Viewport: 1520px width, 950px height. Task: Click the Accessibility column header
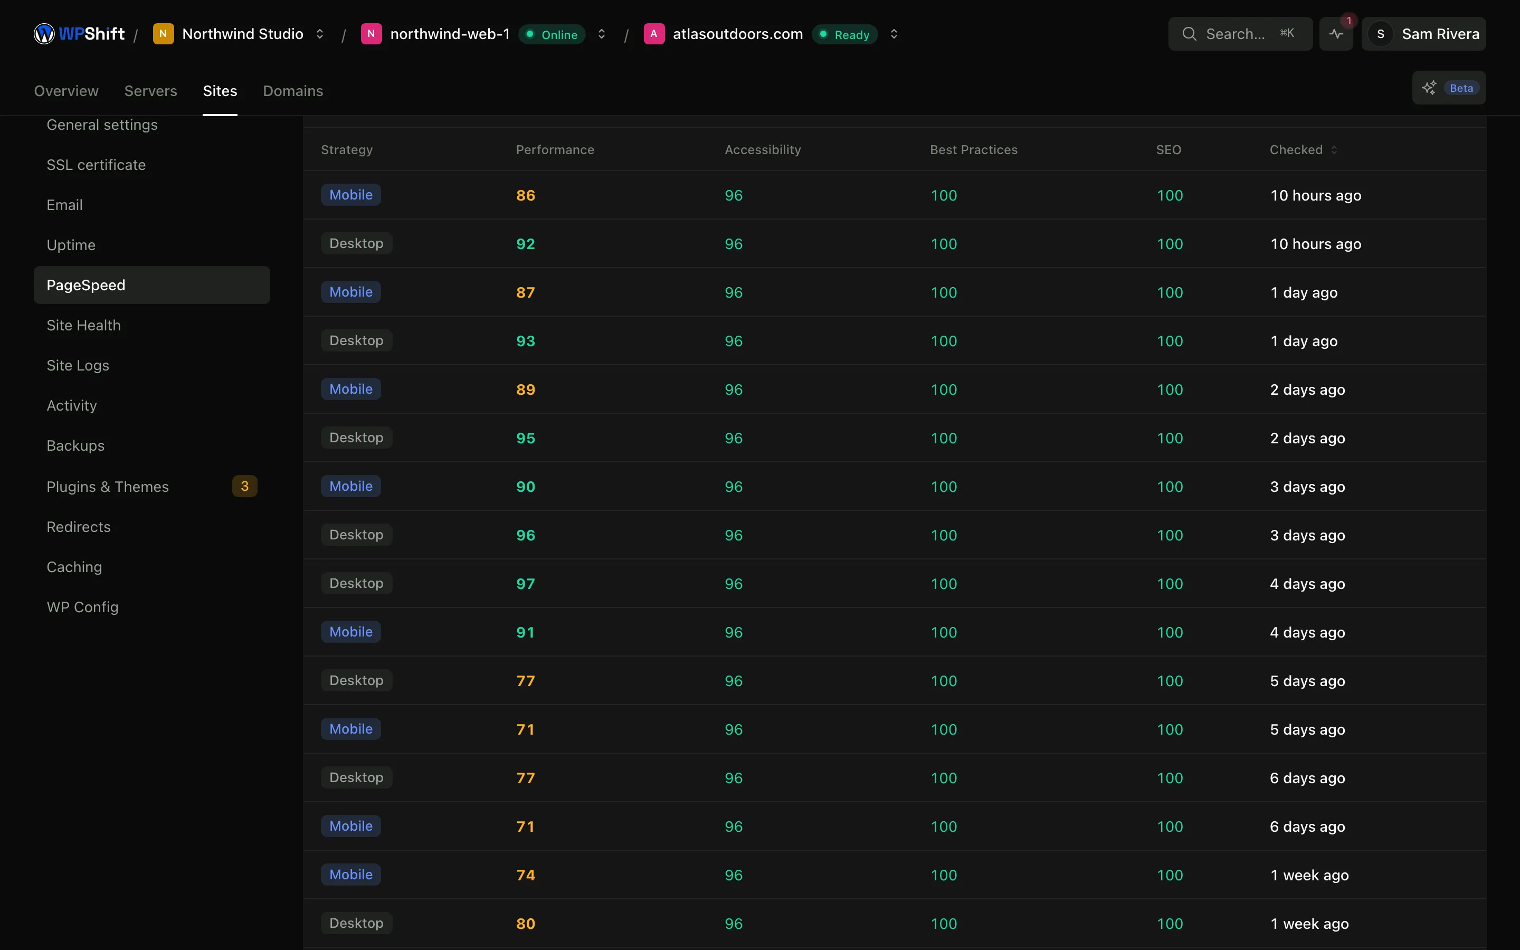click(763, 150)
